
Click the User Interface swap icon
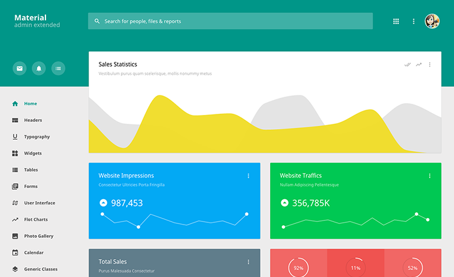click(x=15, y=203)
